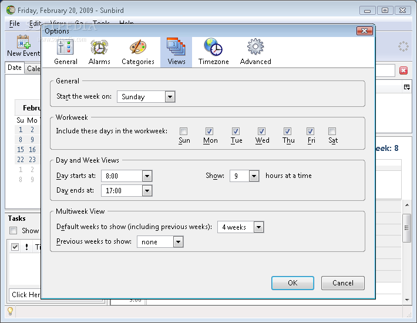Viewport: 417px width, 323px height.
Task: Uncheck Thu in the workweek
Action: coord(287,131)
